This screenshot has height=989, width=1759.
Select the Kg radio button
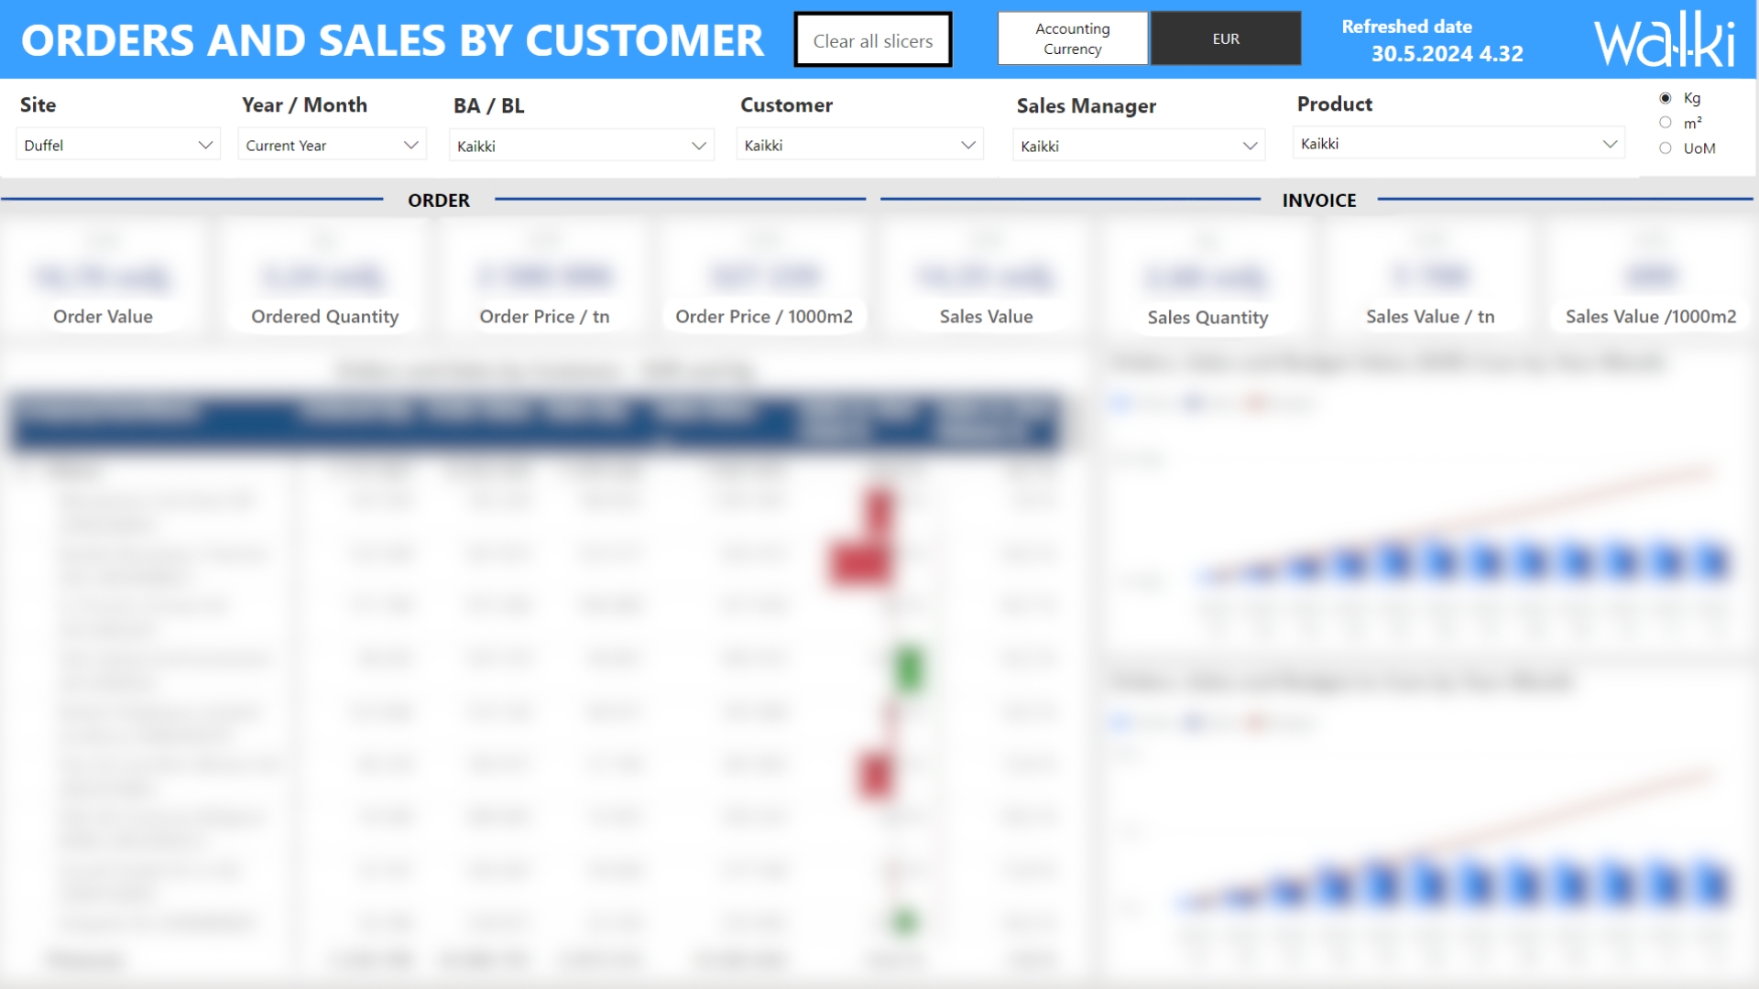[x=1666, y=98]
